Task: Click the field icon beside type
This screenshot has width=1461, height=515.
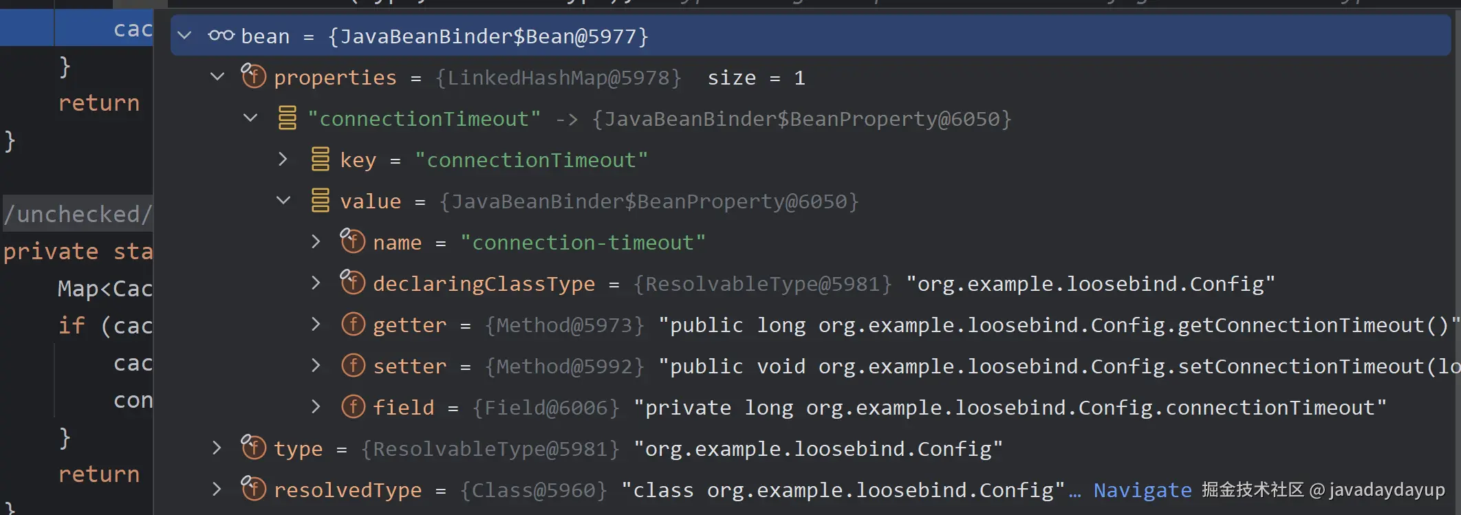Action: pyautogui.click(x=253, y=447)
